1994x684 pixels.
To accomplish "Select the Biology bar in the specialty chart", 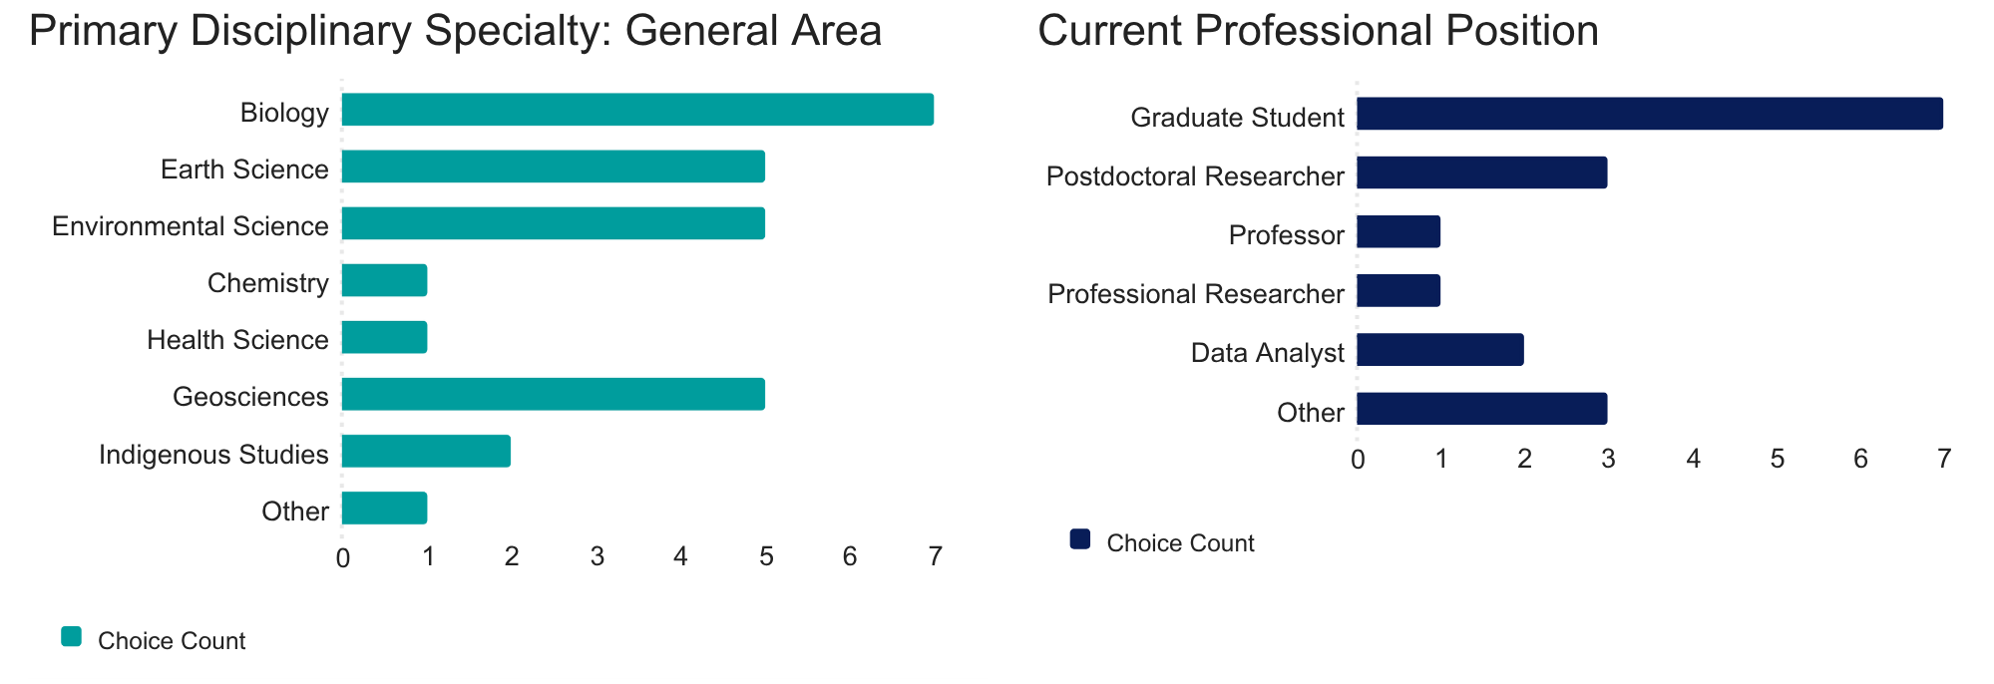I will (637, 110).
